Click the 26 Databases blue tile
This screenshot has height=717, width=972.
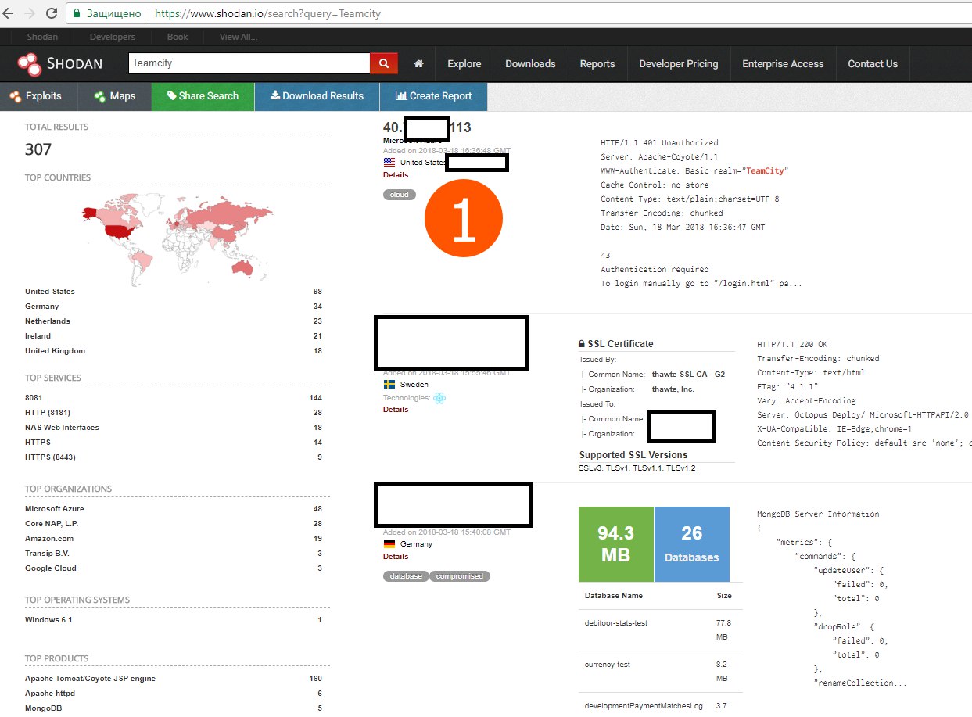tap(691, 544)
